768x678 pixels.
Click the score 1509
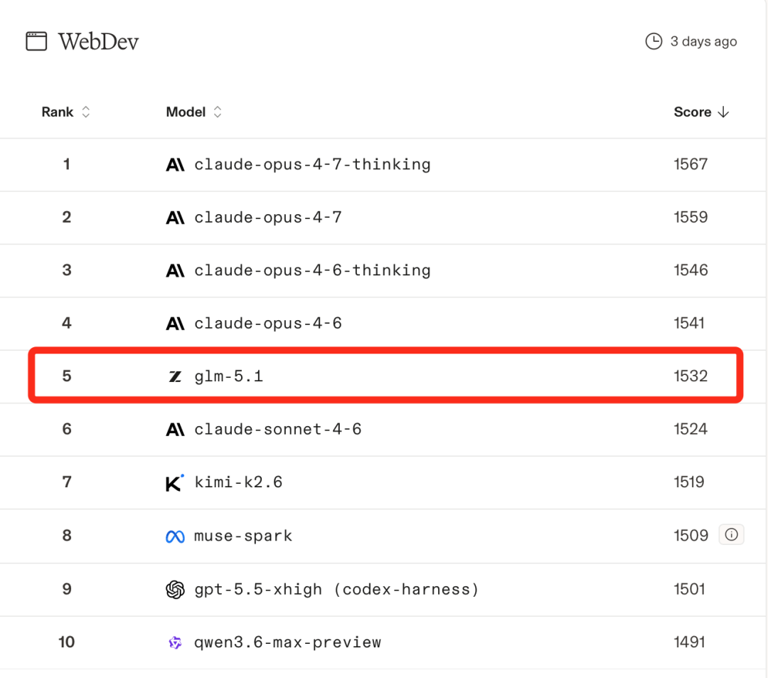[690, 536]
